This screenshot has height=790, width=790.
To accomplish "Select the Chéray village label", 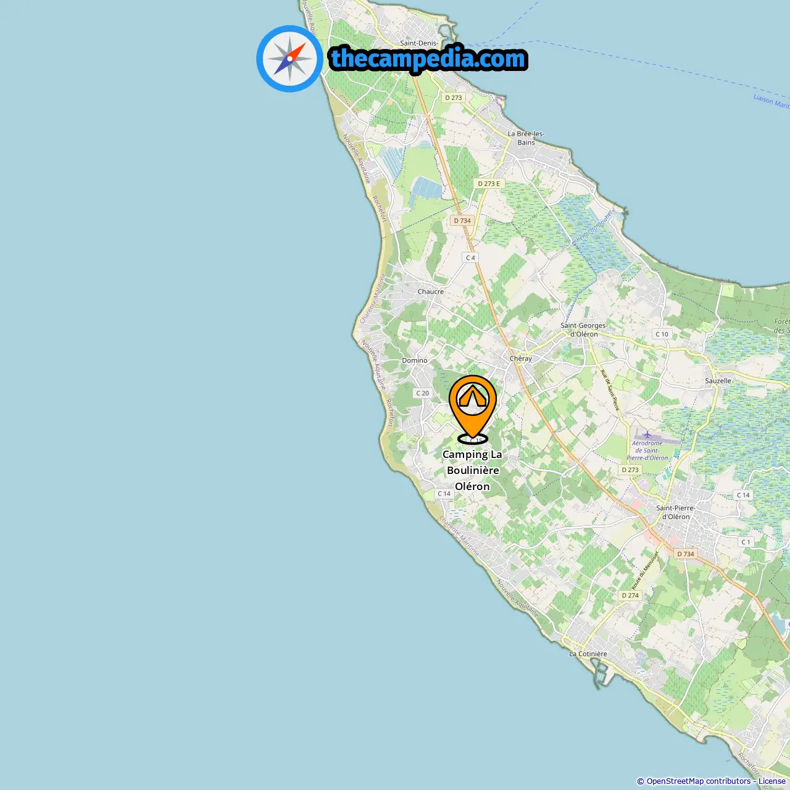I will (521, 359).
